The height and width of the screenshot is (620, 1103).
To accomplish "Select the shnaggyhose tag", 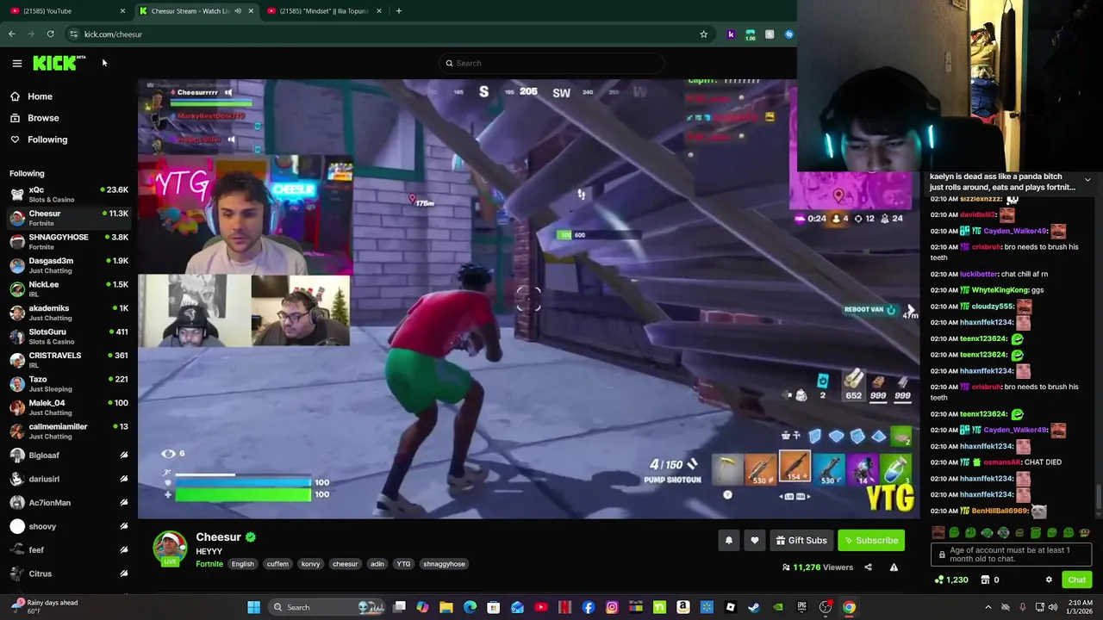I will (x=444, y=564).
